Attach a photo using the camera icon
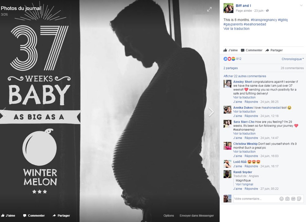The image size is (306, 222). 287,198
